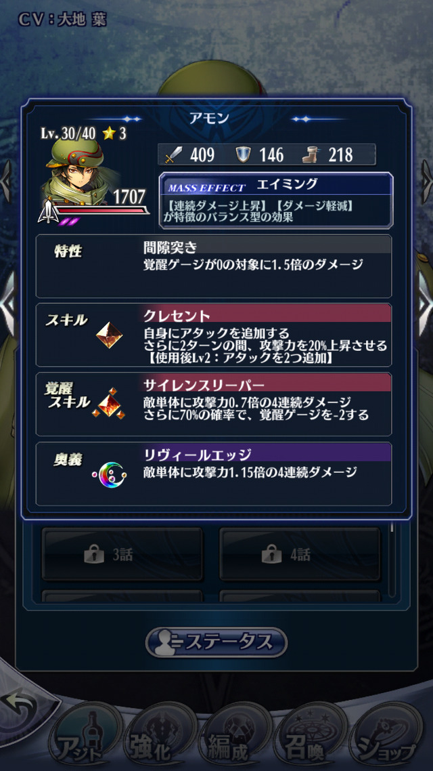Select the locked 3話 episode
This screenshot has width=433, height=771.
pos(122,555)
